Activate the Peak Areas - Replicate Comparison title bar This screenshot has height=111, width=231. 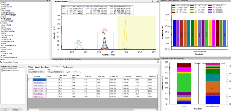(195, 58)
